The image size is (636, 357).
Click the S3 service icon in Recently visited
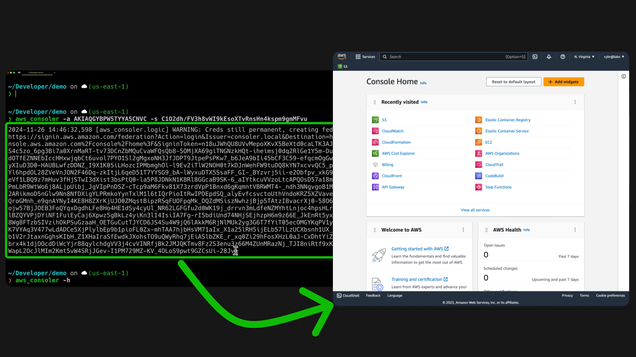[x=375, y=120]
